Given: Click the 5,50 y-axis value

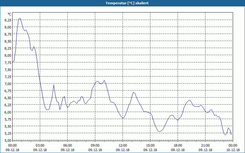Looking at the screenshot, I should pos(8,126).
